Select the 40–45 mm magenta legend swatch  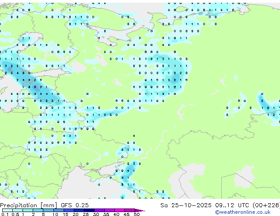[x=120, y=210]
